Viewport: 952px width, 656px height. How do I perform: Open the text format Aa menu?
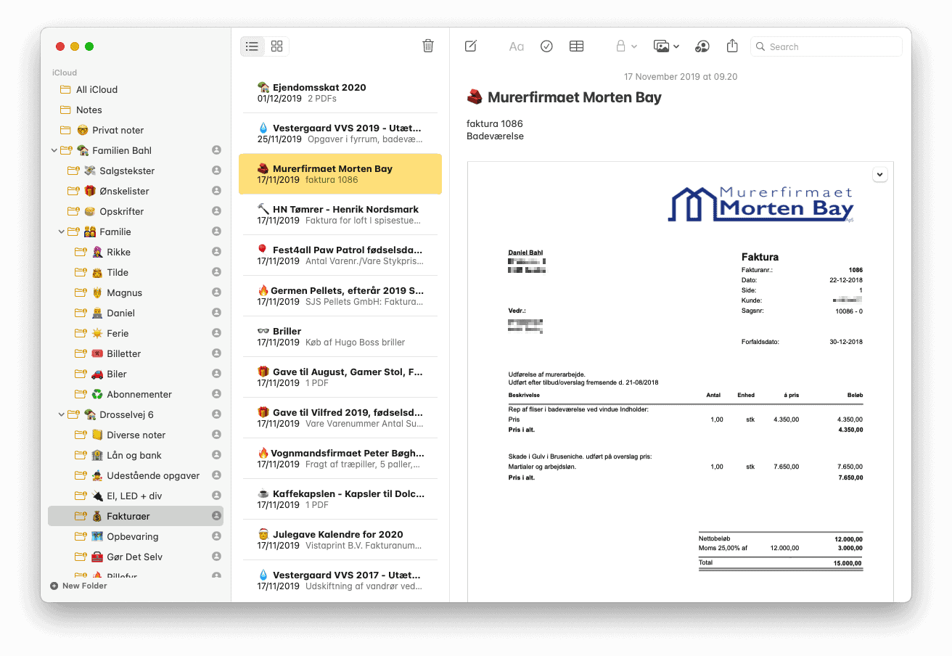(x=516, y=46)
